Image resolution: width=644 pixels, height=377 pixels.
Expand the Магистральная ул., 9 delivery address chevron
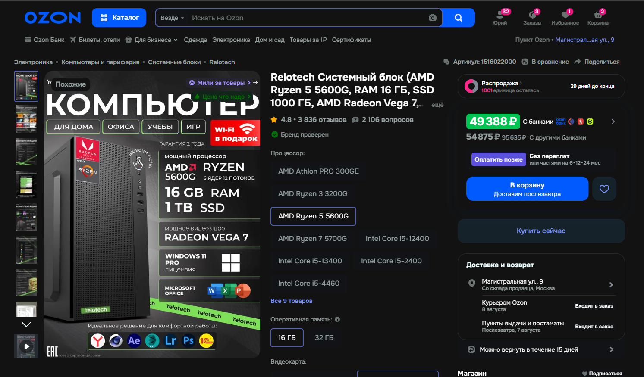point(611,285)
